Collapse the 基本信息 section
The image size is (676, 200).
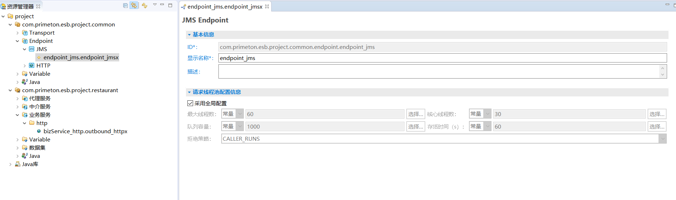point(189,35)
